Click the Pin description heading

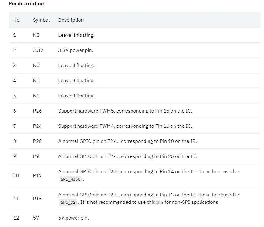26,3
